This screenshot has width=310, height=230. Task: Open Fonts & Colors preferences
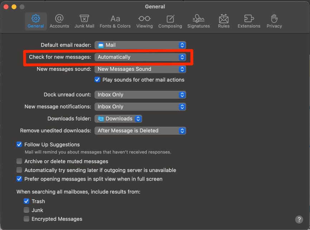(115, 21)
